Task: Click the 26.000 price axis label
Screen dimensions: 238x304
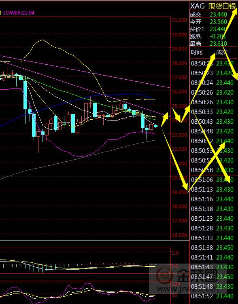Action: tap(180, 92)
